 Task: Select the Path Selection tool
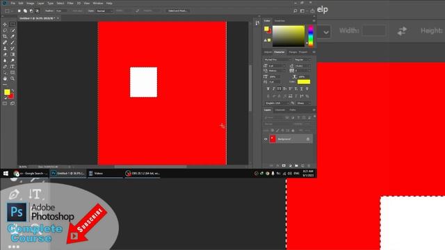pyautogui.click(x=5, y=72)
